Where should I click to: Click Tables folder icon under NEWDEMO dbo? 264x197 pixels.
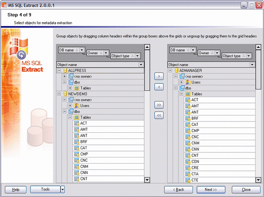point(76,117)
